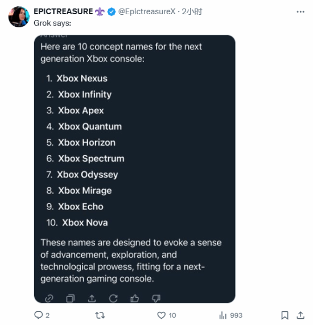Share the tweet via upload arrow icon
The image size is (313, 325).
click(300, 315)
